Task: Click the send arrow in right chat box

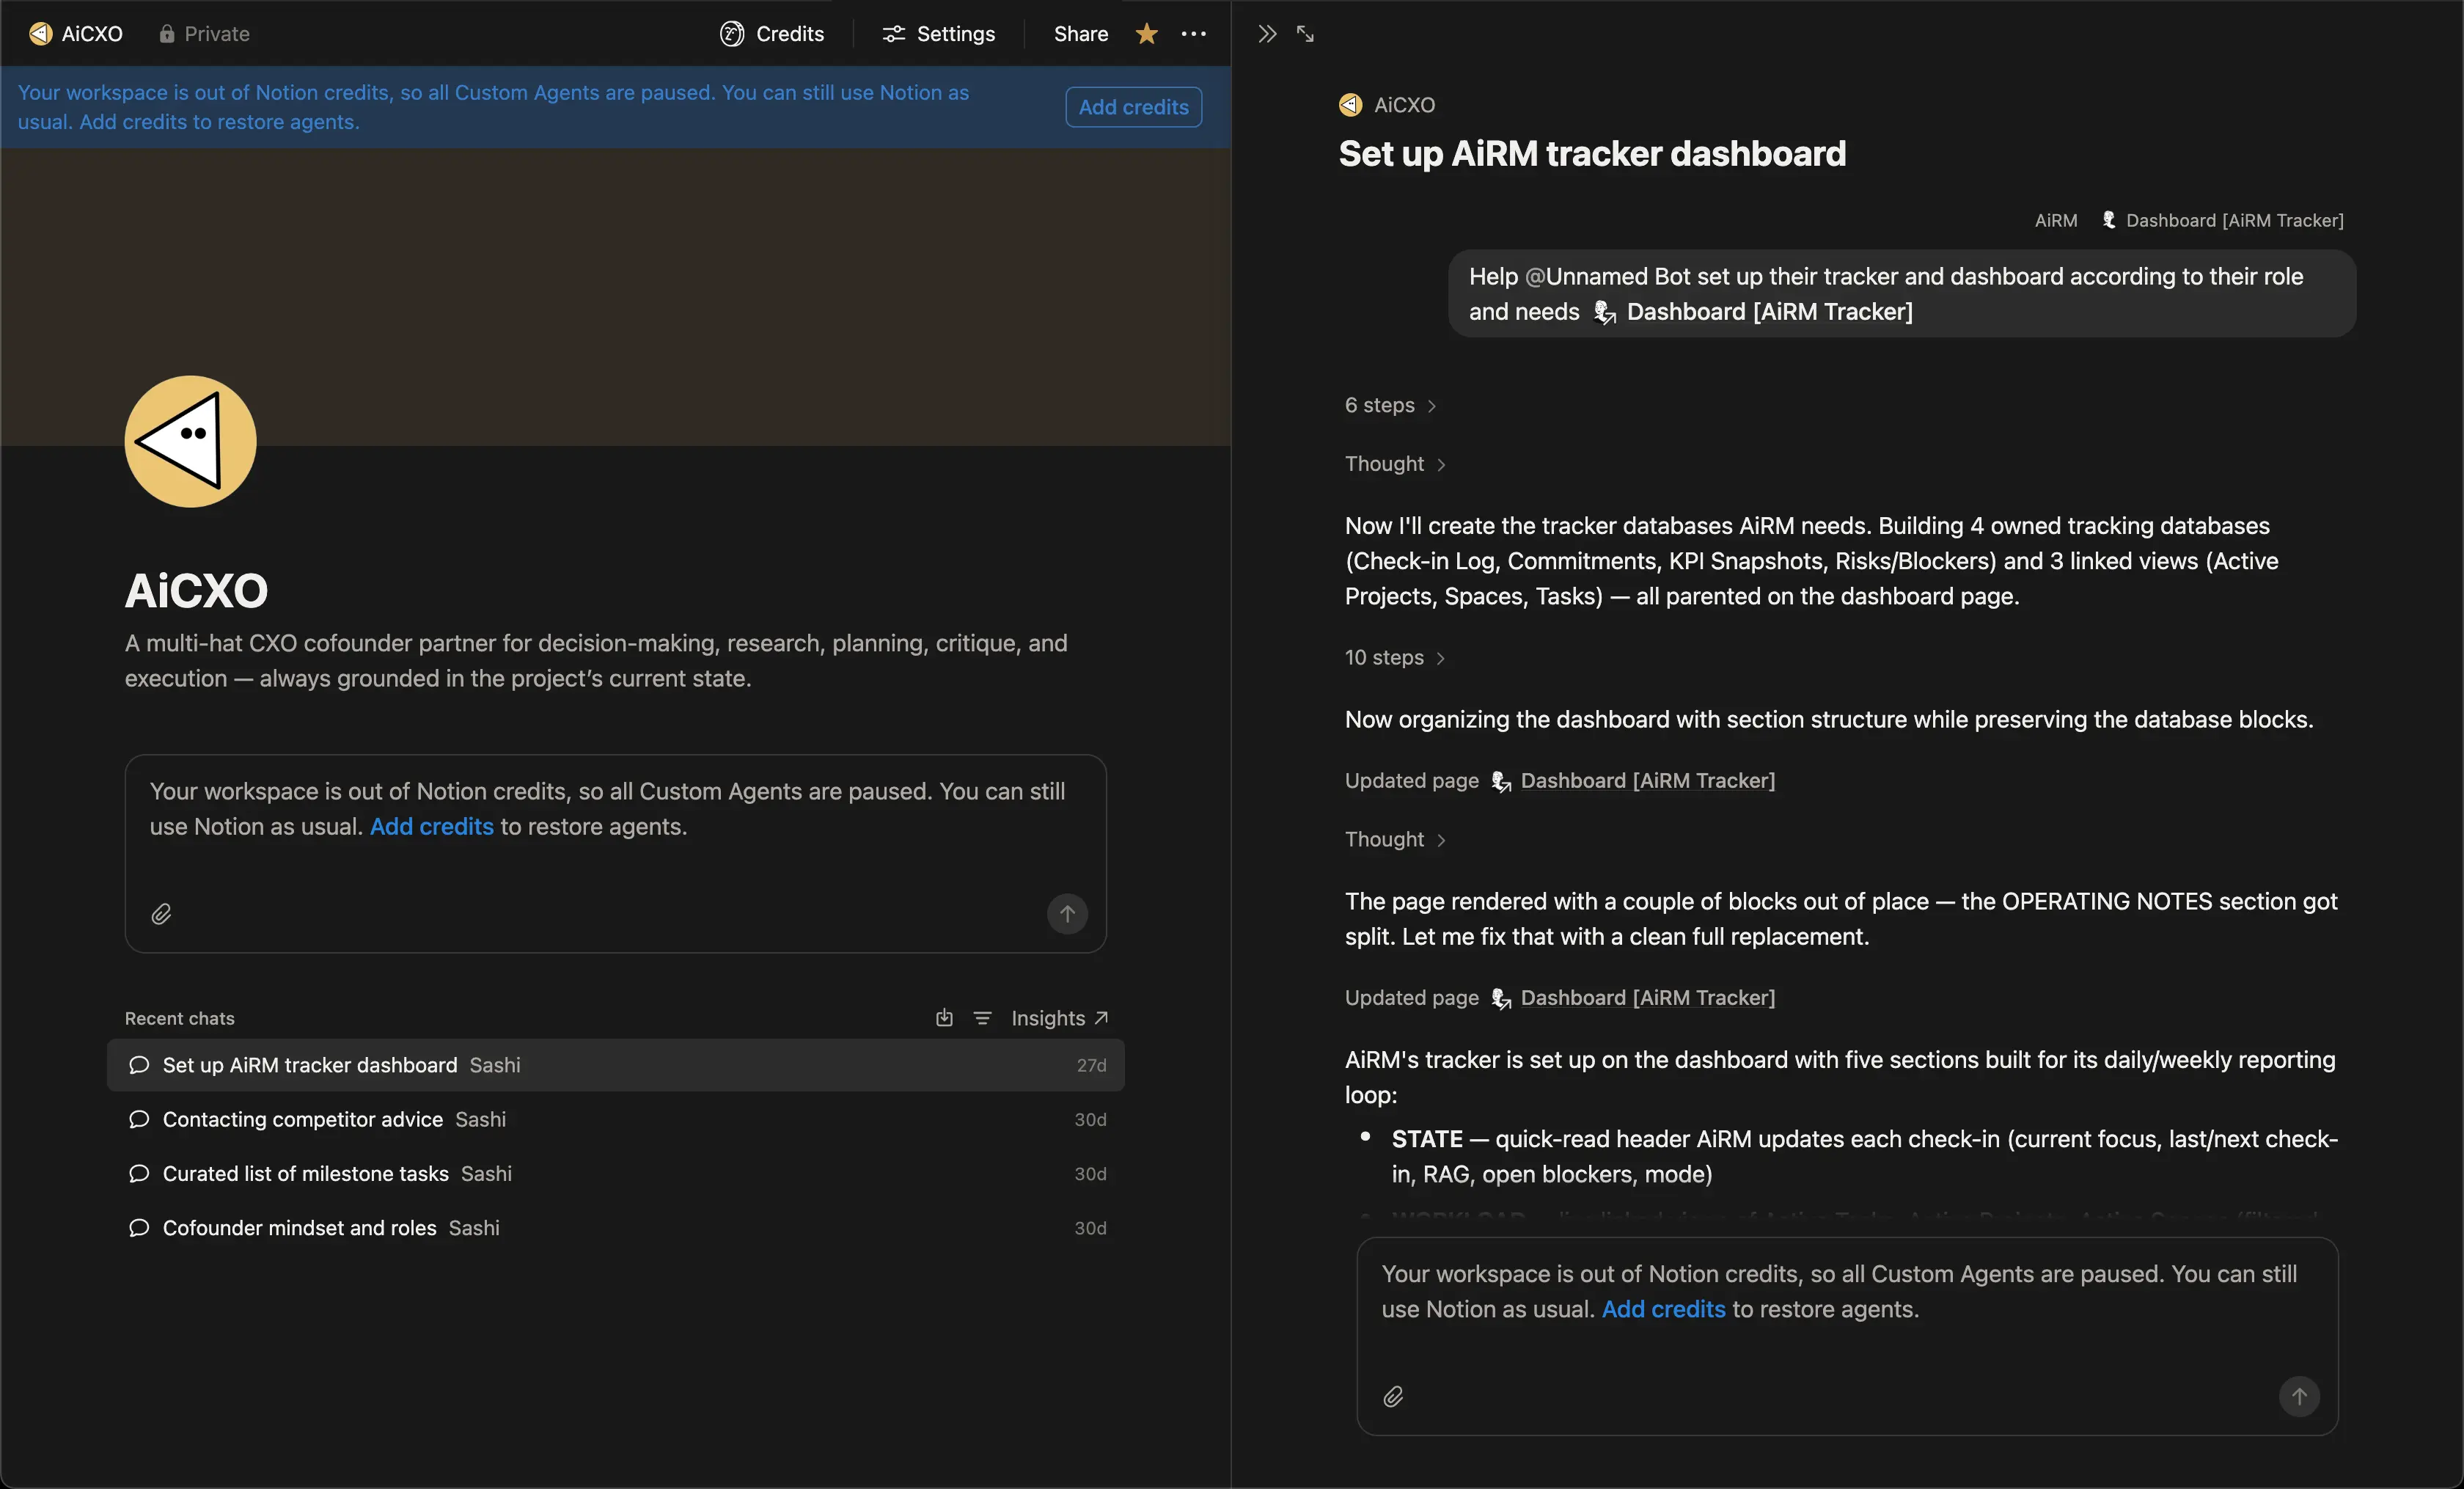Action: pyautogui.click(x=2299, y=1396)
